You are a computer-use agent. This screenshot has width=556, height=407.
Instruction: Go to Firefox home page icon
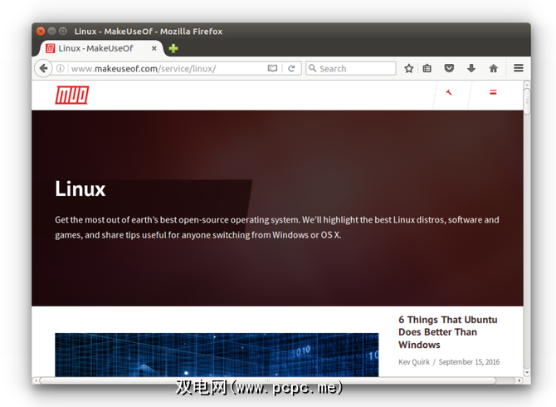pyautogui.click(x=493, y=68)
